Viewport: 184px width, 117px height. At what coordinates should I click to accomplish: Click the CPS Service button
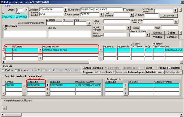coord(168,16)
